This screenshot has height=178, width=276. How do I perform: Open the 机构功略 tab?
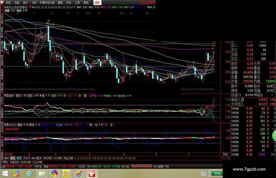click(x=26, y=162)
